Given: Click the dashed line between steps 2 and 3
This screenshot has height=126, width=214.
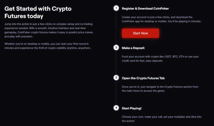Looking at the screenshot, I should pos(116,63).
